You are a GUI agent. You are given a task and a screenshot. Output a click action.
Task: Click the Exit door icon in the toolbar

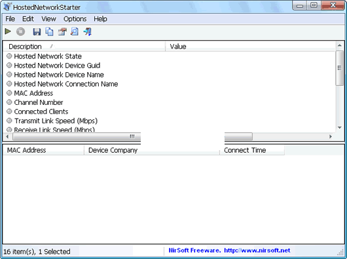click(x=88, y=31)
